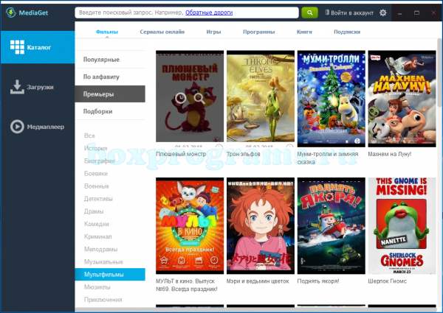Select the Комедии genre
Viewport: 443px width, 313px height.
point(96,224)
